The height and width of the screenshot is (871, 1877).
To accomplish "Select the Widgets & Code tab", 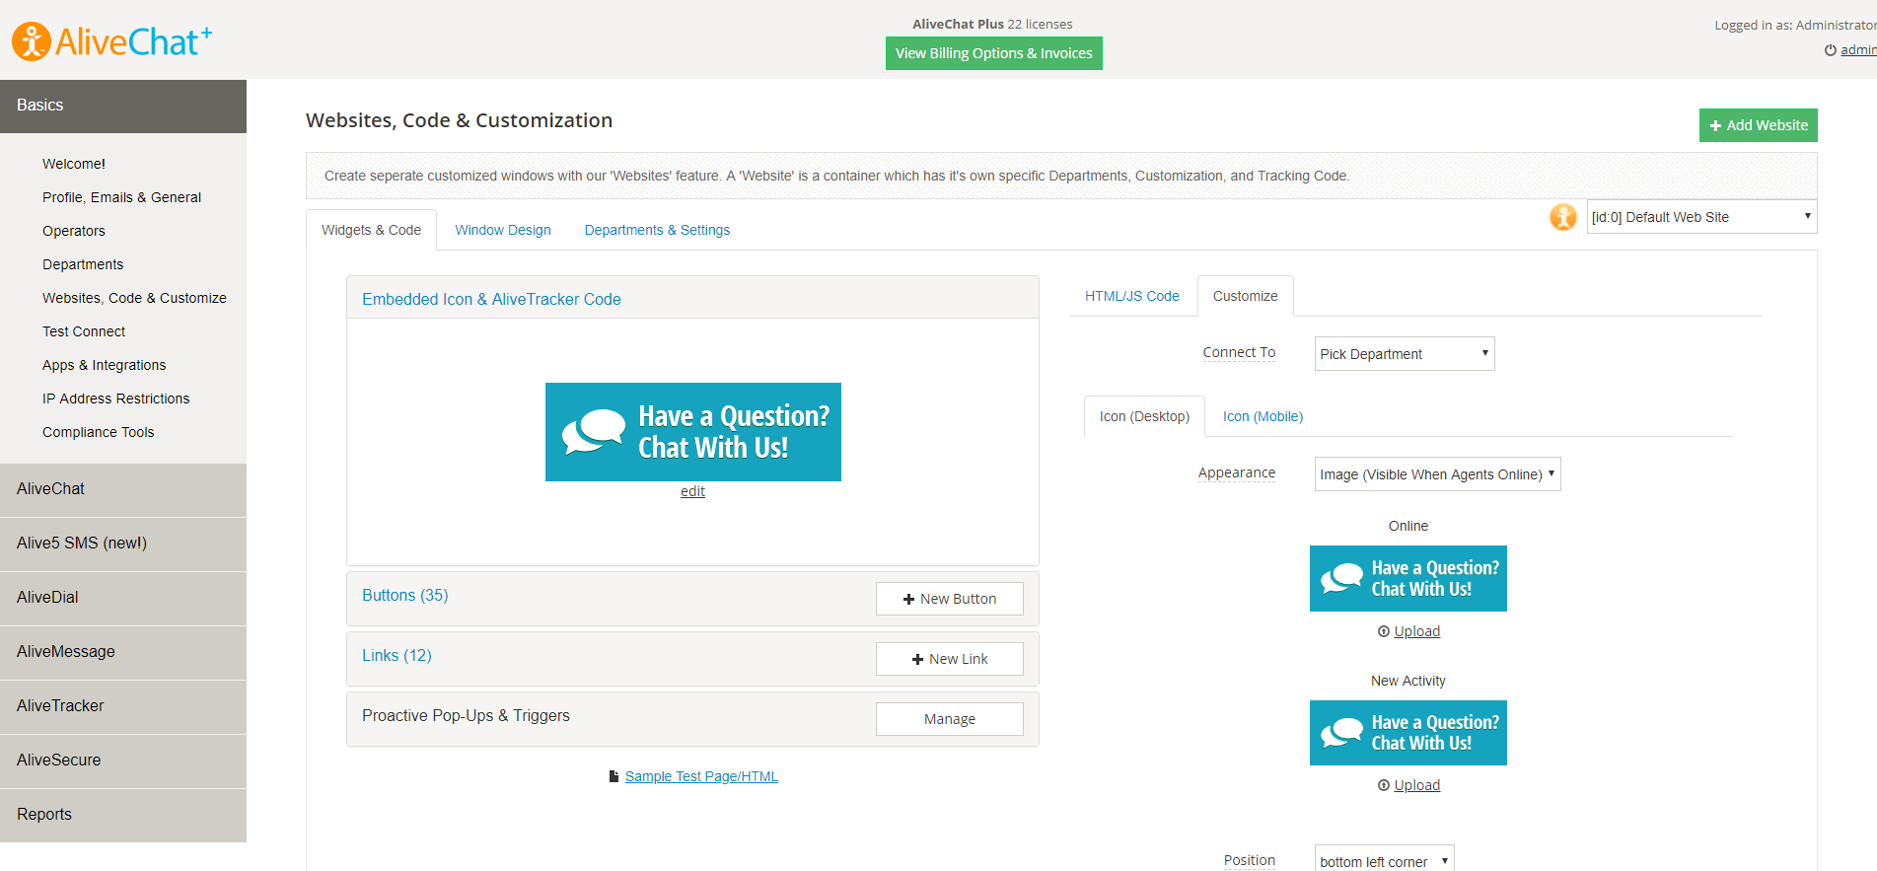I will [x=371, y=230].
